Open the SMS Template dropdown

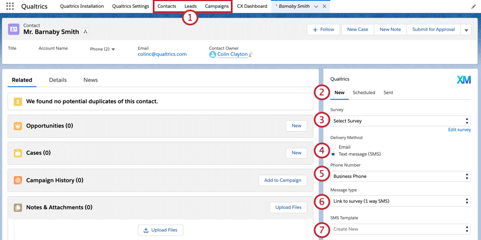pos(400,229)
